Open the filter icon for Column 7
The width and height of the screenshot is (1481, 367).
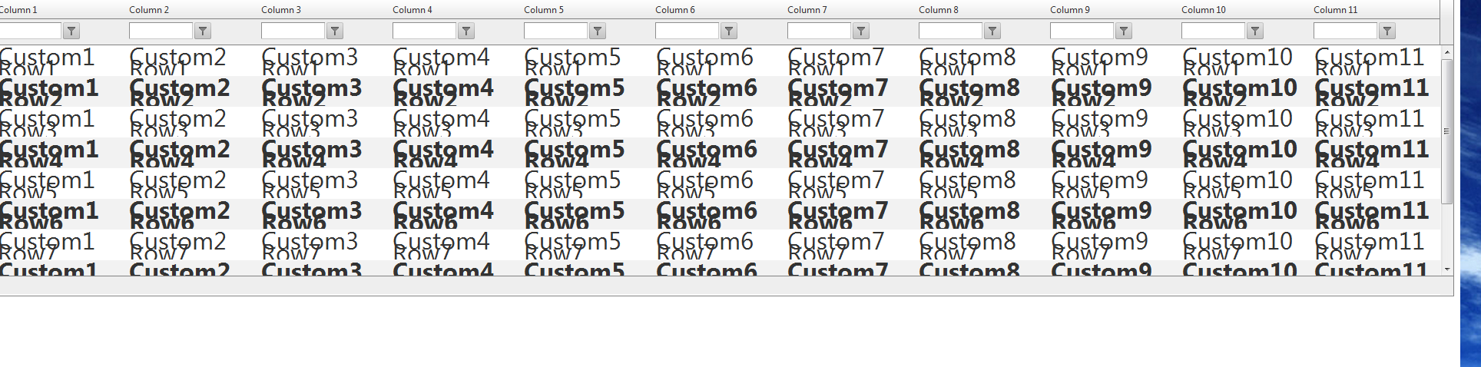point(861,31)
